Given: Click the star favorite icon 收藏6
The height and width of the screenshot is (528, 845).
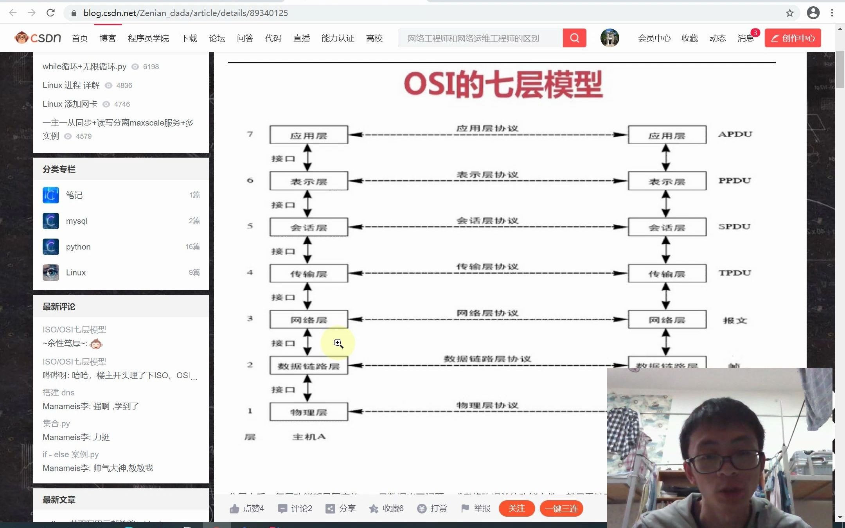Looking at the screenshot, I should tap(374, 508).
